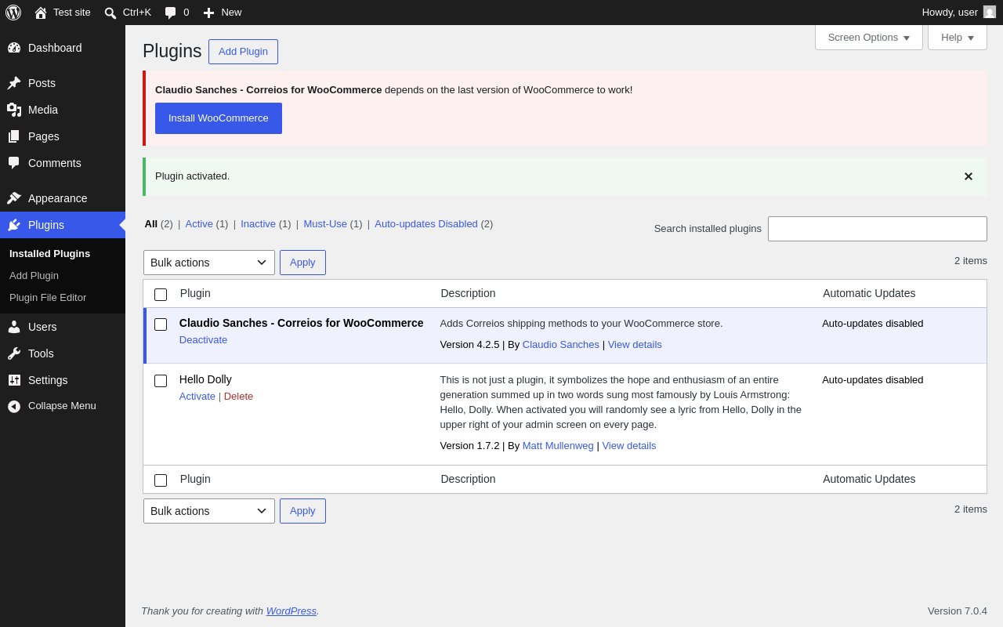
Task: Check the select-all box in table header
Action: coord(161,295)
